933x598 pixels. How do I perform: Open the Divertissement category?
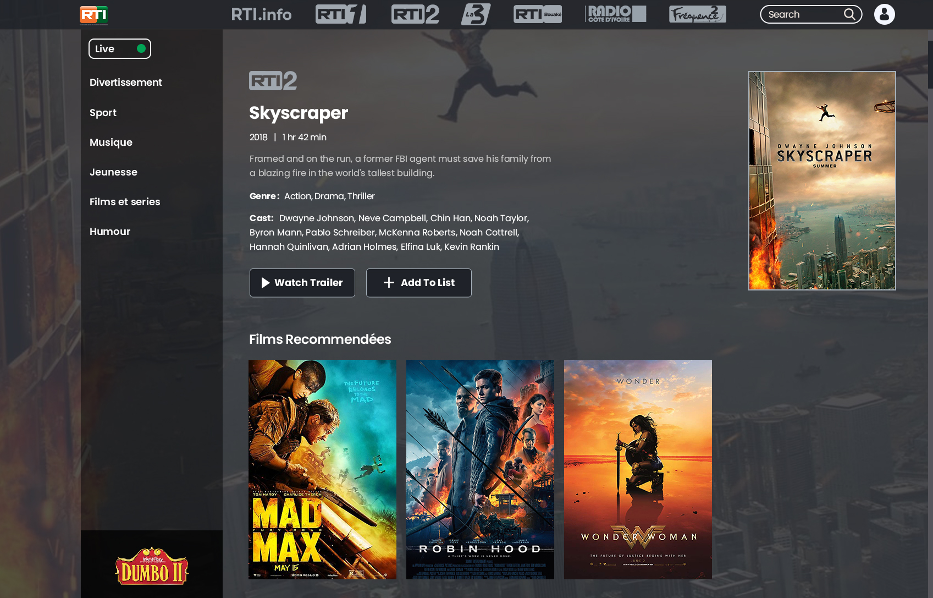pos(126,83)
